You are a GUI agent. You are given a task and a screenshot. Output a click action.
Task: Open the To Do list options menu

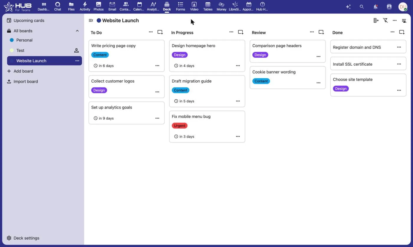151,32
